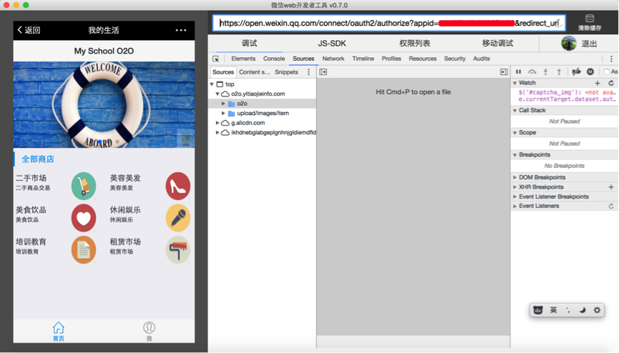Switch to the JS-SDK tab
Viewport: 619px width, 353px height.
[332, 44]
